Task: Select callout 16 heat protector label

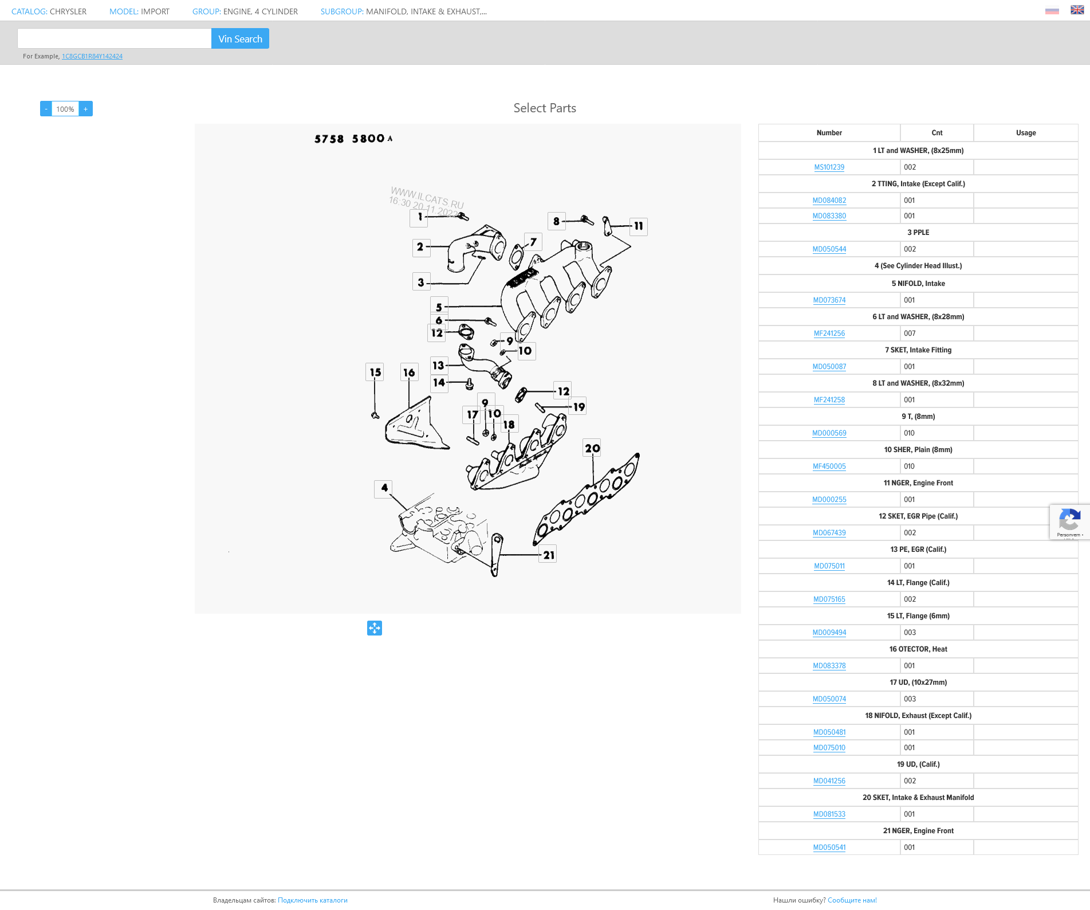Action: [409, 372]
